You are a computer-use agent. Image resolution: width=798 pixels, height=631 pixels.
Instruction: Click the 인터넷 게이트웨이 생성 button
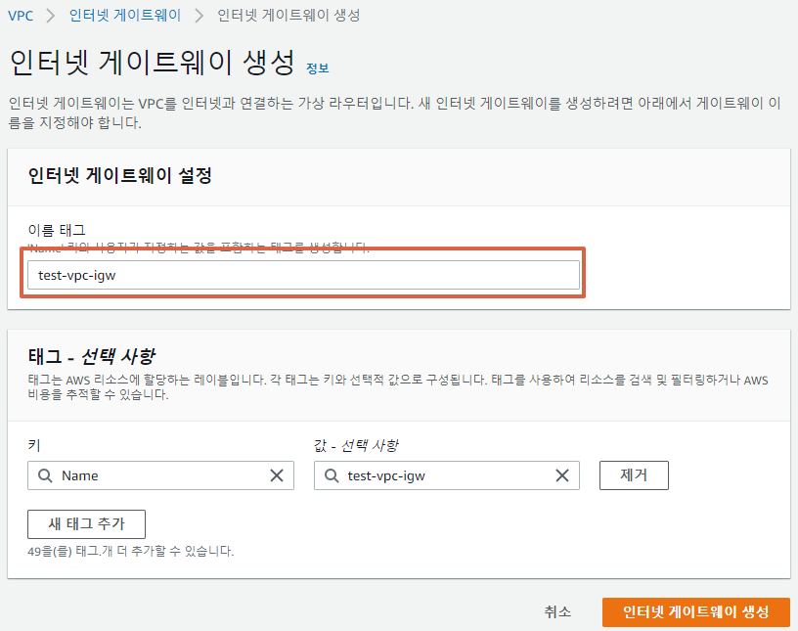pos(695,611)
